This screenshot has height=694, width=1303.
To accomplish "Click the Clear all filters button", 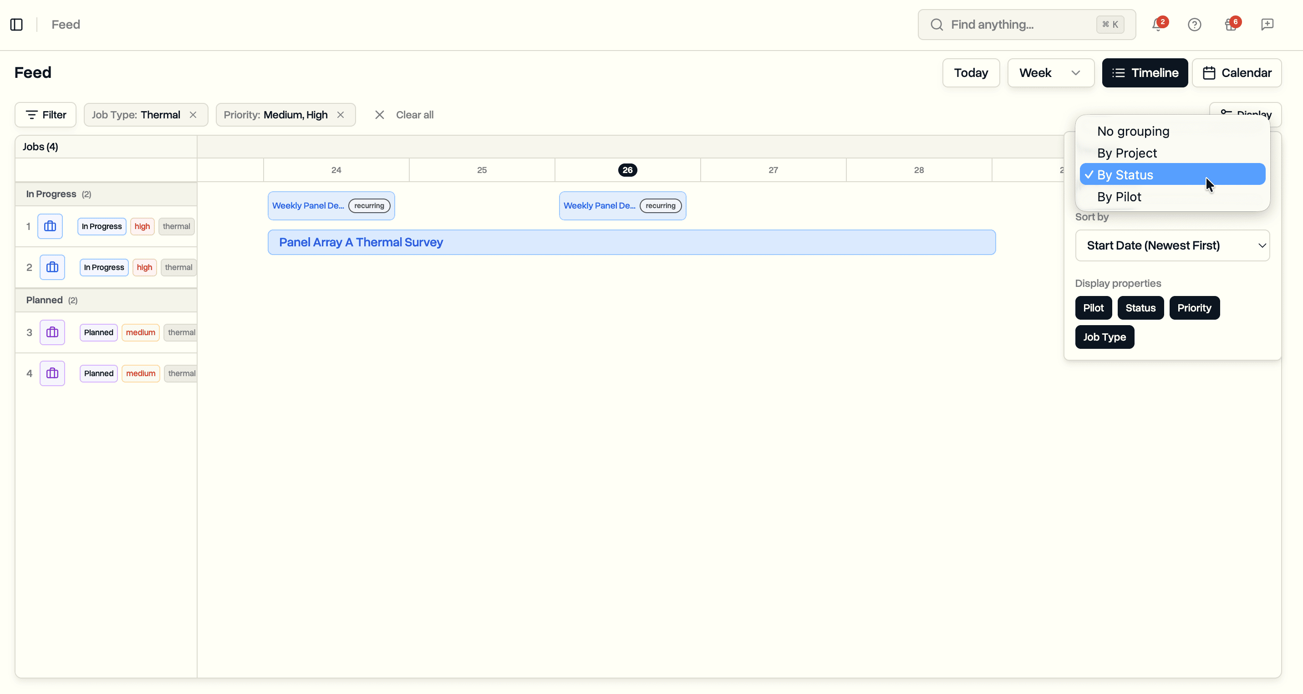I will (x=414, y=114).
